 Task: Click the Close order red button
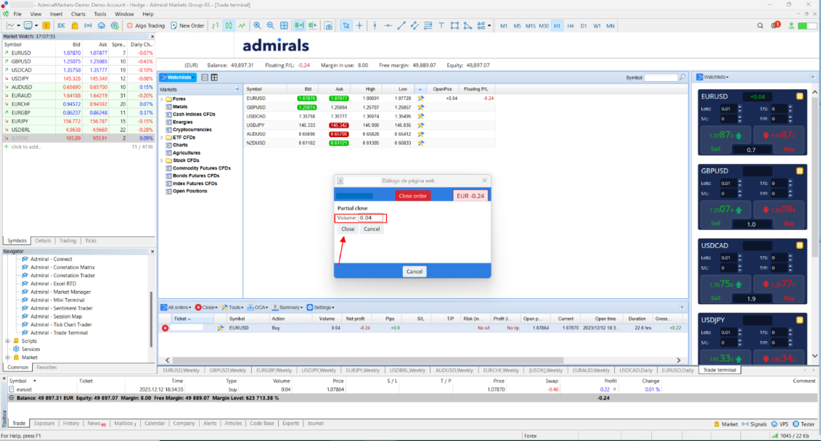(x=412, y=196)
